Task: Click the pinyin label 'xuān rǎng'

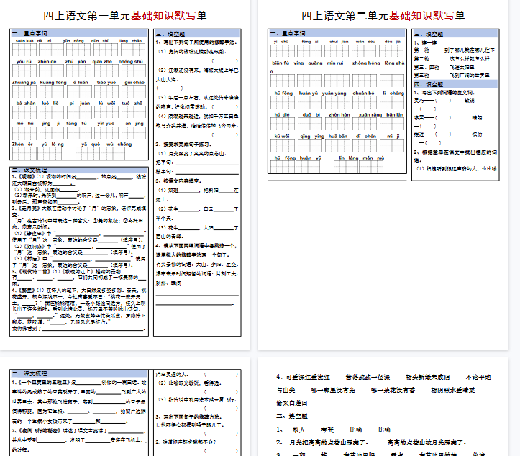Action: tap(370, 115)
